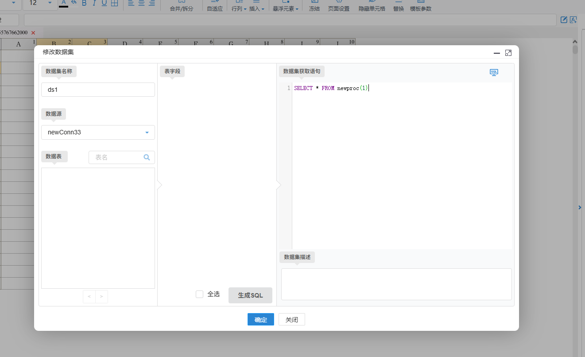Image resolution: width=585 pixels, height=357 pixels.
Task: Toggle bold formatting in the toolbar
Action: pyautogui.click(x=84, y=3)
